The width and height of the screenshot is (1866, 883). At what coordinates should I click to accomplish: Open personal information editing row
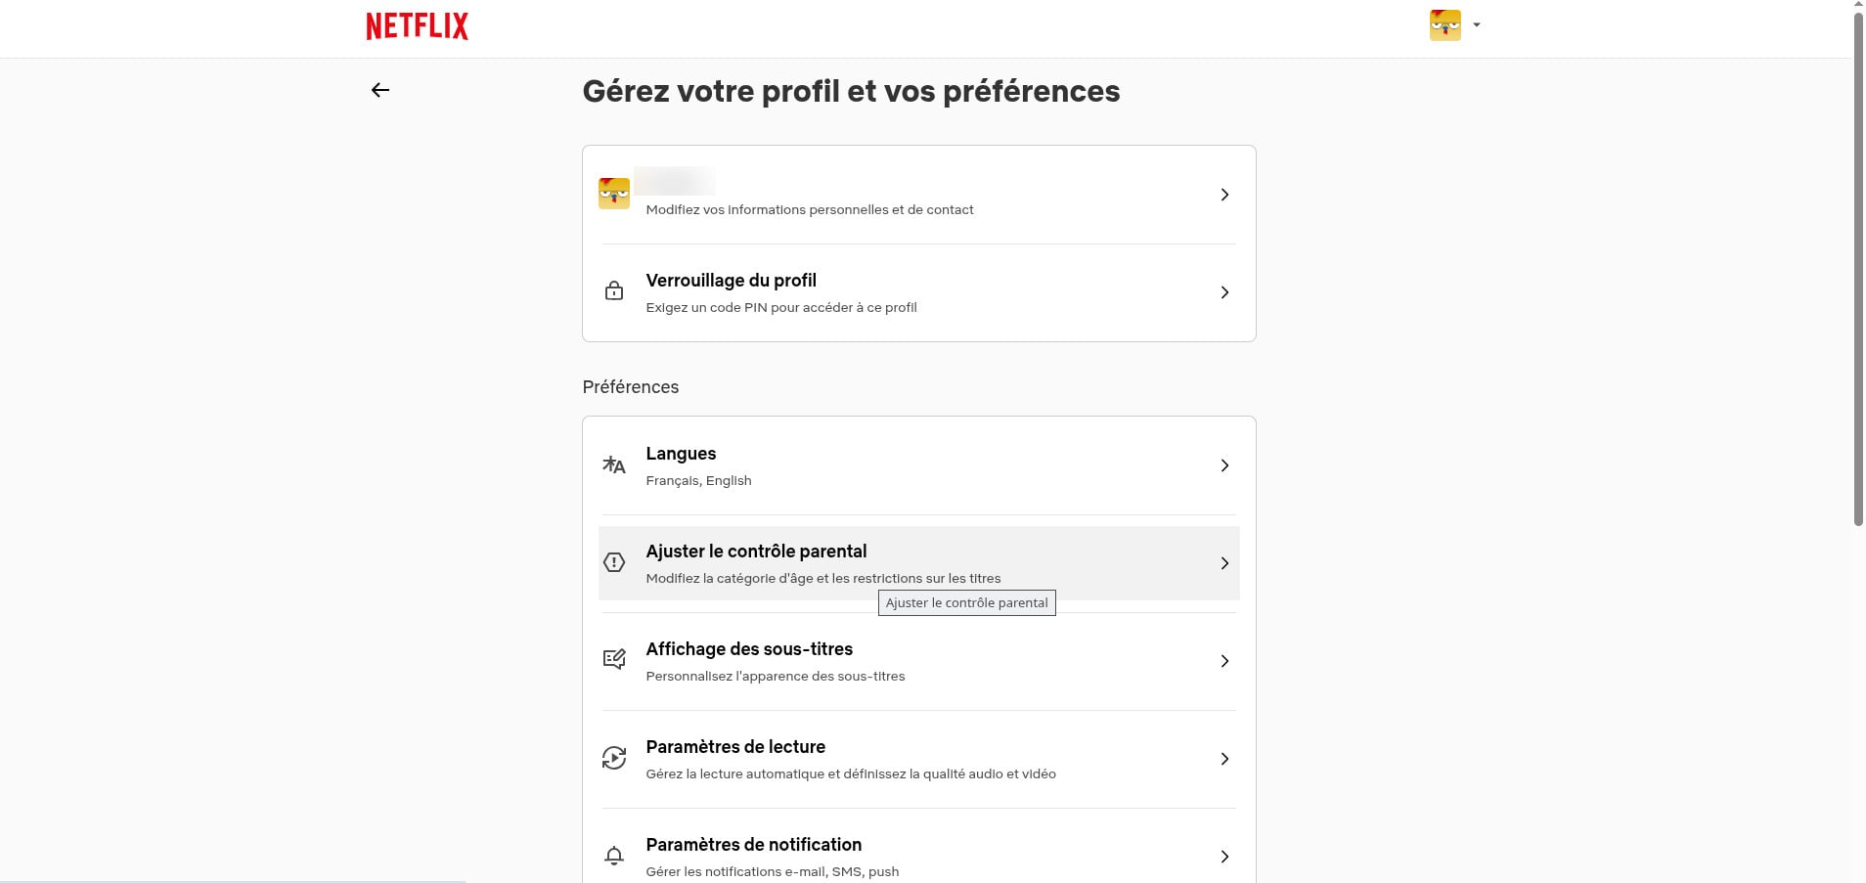point(919,194)
